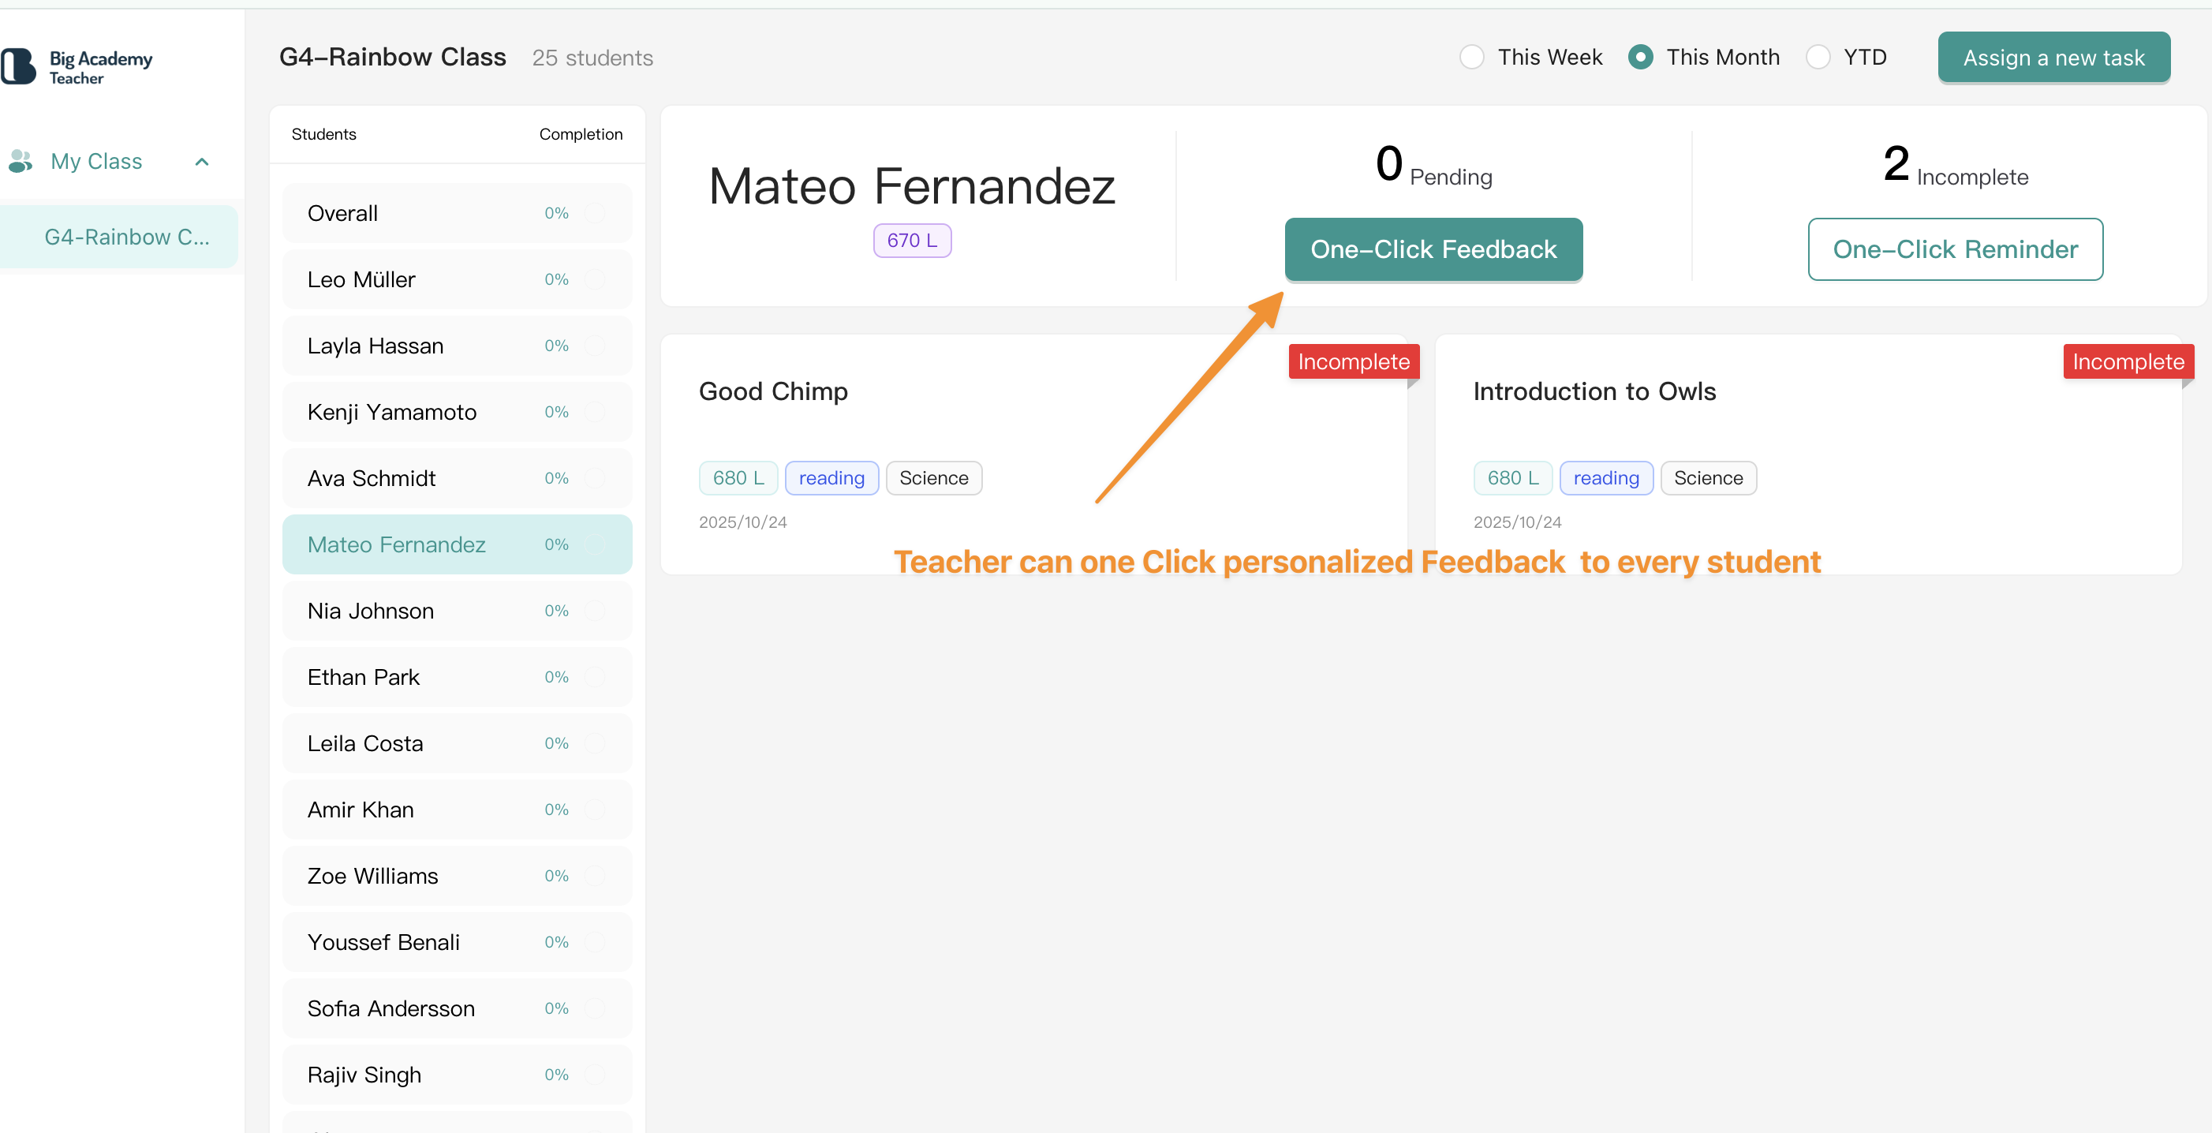Click reading tag on Good Chimp
The height and width of the screenshot is (1133, 2212).
coord(831,478)
